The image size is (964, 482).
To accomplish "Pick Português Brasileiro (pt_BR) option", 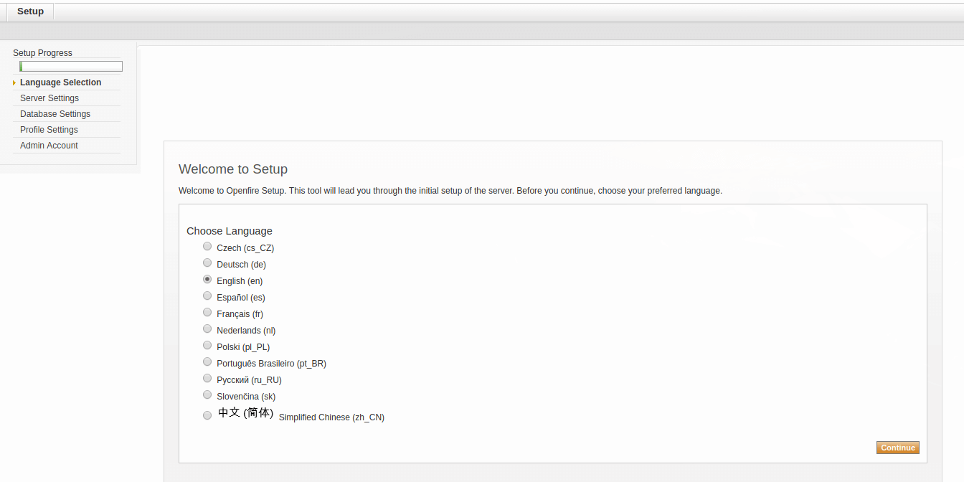I will pos(207,362).
